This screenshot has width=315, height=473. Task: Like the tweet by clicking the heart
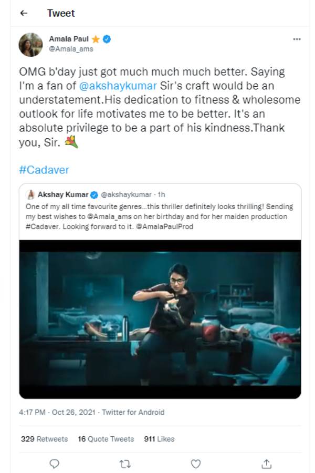(196, 464)
